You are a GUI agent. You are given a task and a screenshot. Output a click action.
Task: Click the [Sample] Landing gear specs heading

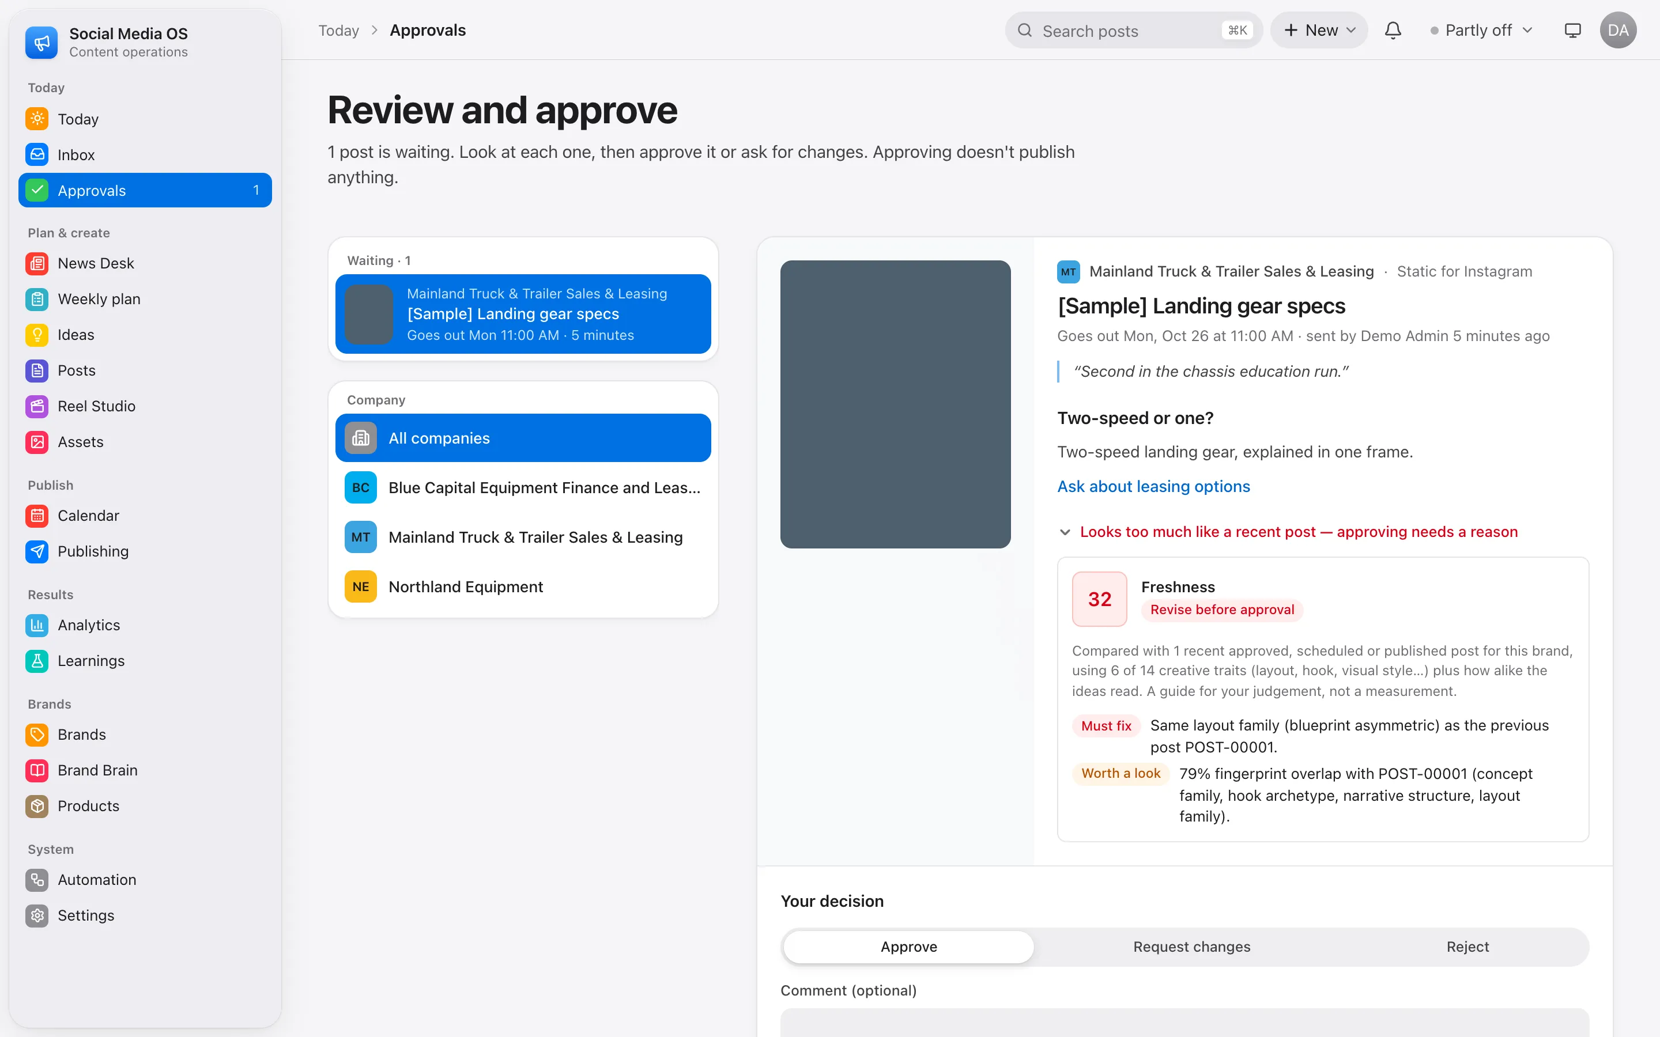1201,305
